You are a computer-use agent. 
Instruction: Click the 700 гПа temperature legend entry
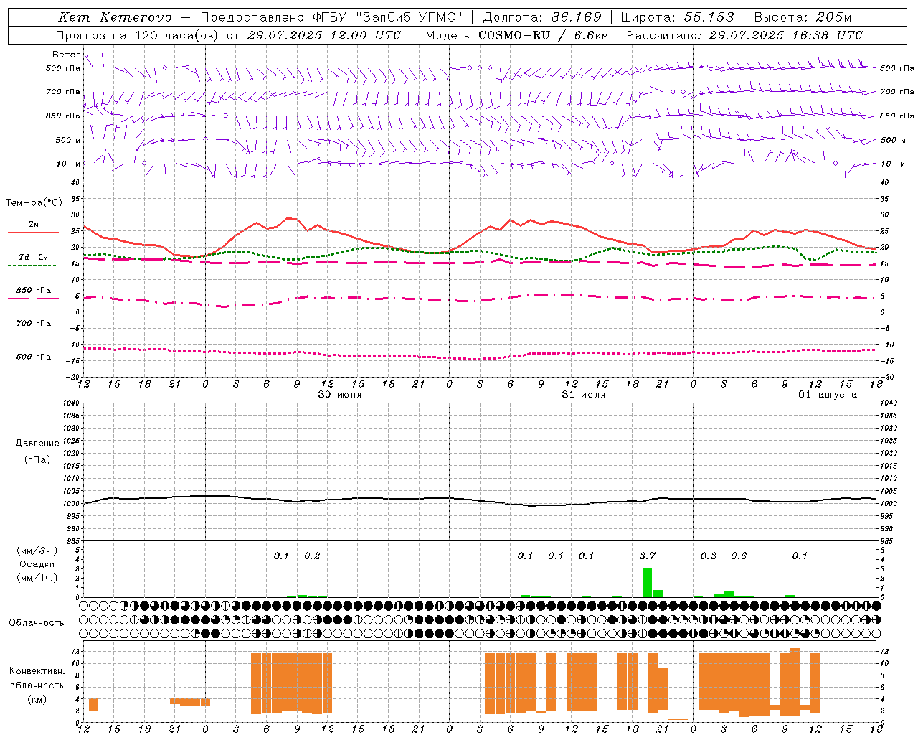tap(34, 324)
